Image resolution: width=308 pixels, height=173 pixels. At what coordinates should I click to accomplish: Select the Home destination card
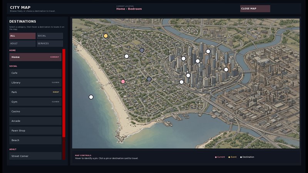(35, 57)
